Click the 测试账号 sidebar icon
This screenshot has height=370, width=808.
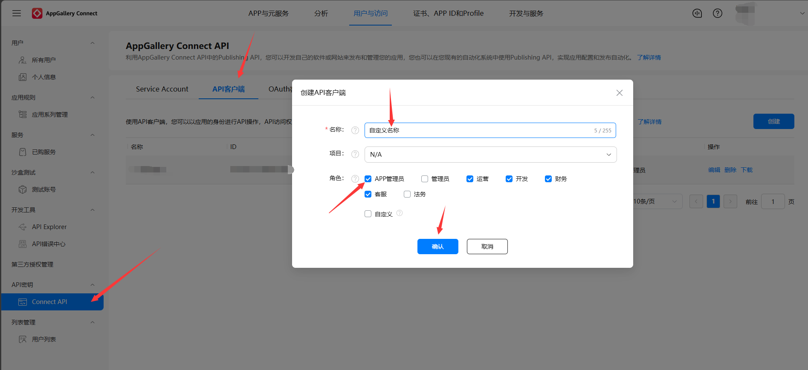click(23, 189)
